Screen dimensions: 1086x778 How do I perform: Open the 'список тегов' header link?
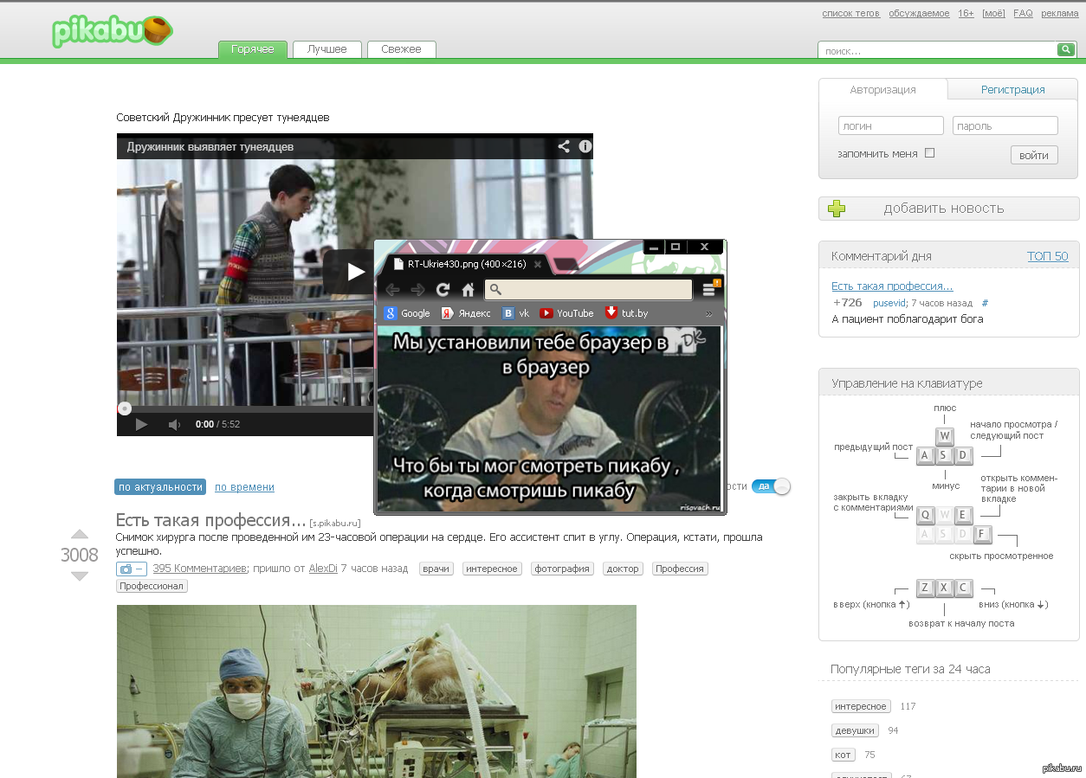pos(850,13)
